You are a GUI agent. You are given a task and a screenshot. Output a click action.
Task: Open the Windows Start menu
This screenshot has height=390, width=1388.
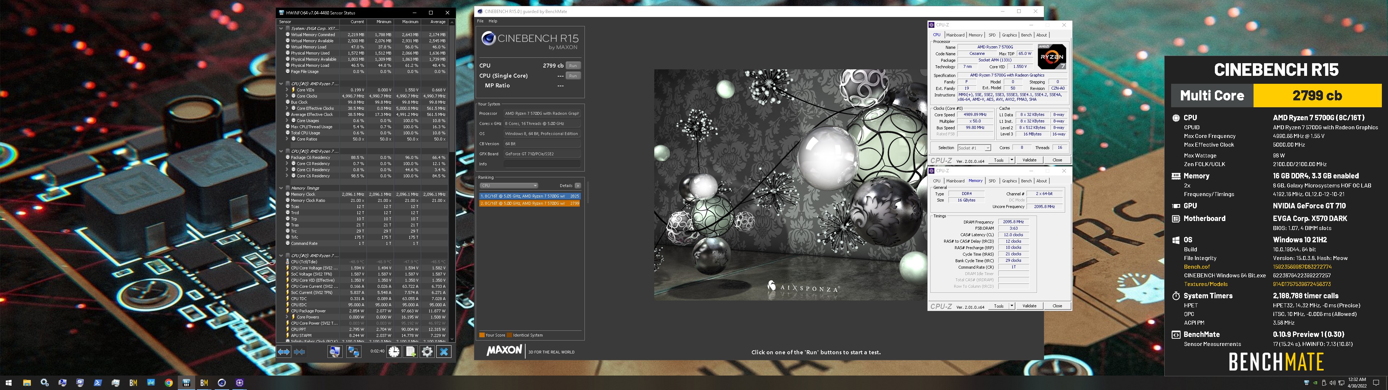click(9, 383)
